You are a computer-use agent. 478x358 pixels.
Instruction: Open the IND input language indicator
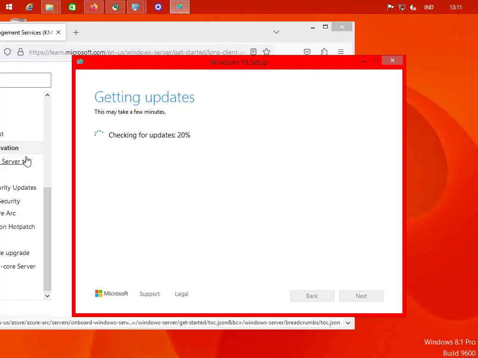pyautogui.click(x=429, y=7)
